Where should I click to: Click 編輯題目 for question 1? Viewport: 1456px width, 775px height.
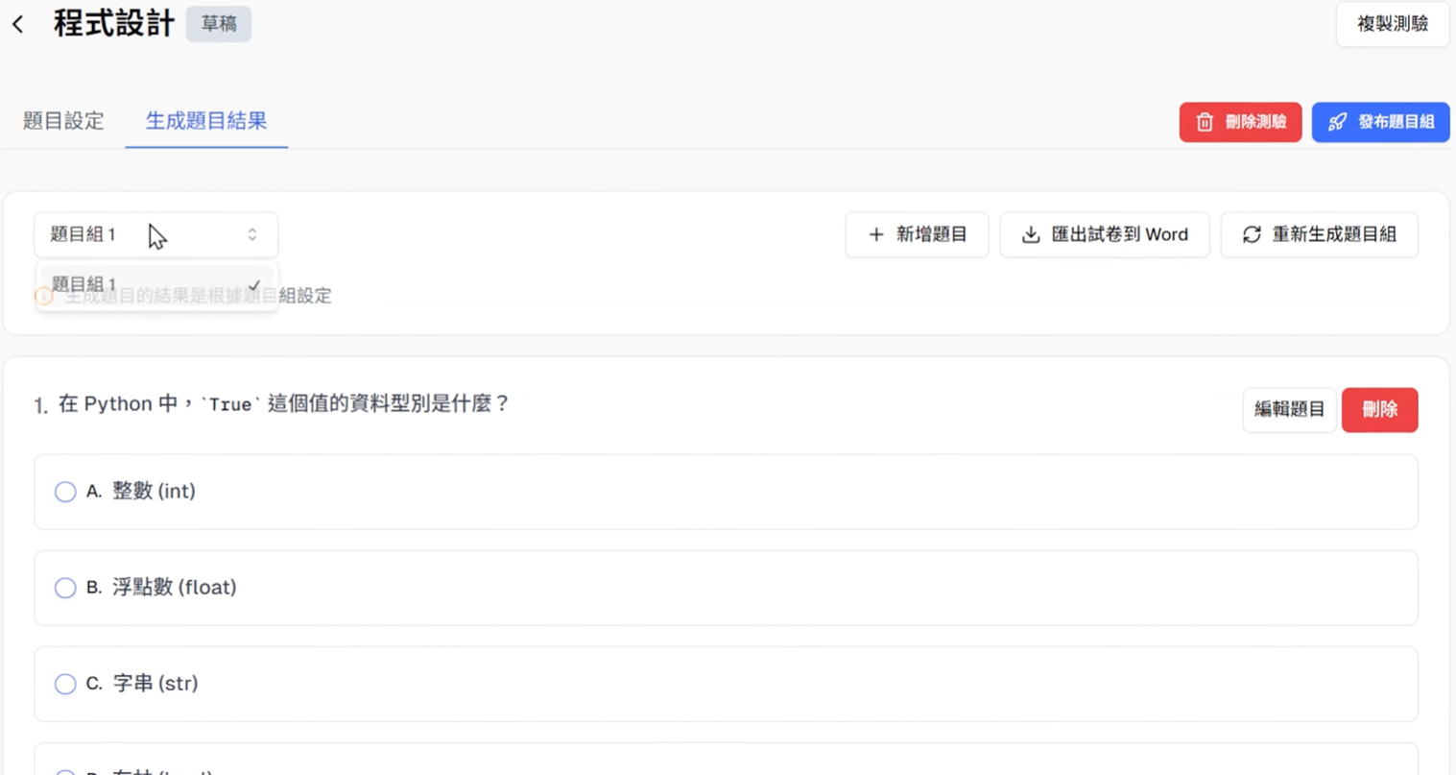[x=1289, y=410]
